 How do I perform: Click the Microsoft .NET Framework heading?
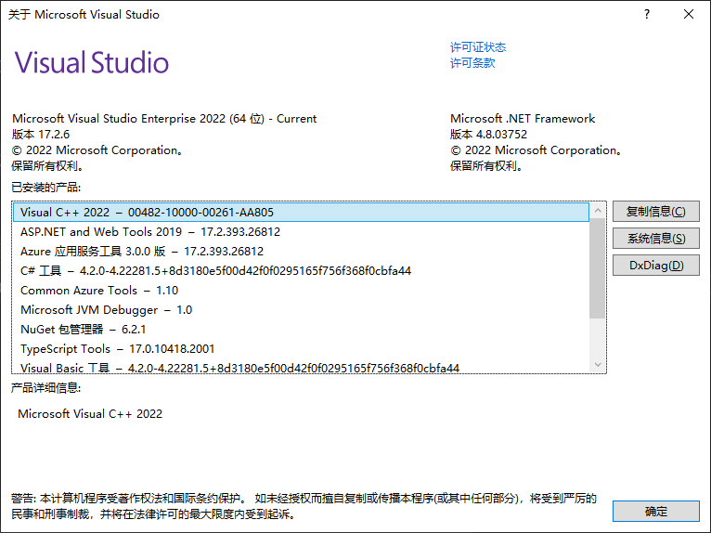(x=523, y=119)
